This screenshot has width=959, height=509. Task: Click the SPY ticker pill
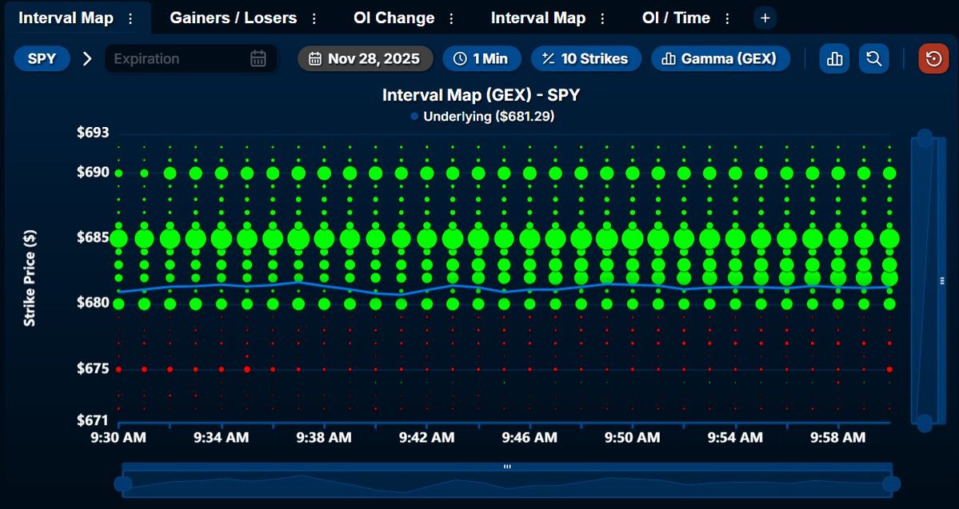(x=42, y=58)
